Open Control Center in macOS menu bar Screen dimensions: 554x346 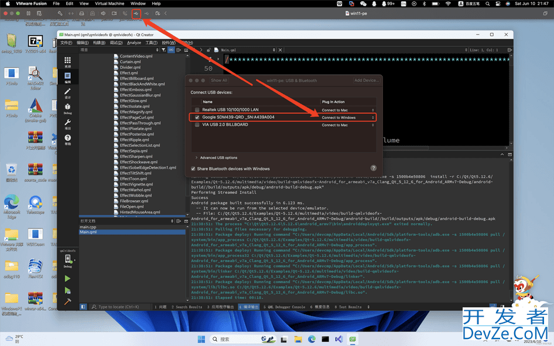tap(498, 4)
